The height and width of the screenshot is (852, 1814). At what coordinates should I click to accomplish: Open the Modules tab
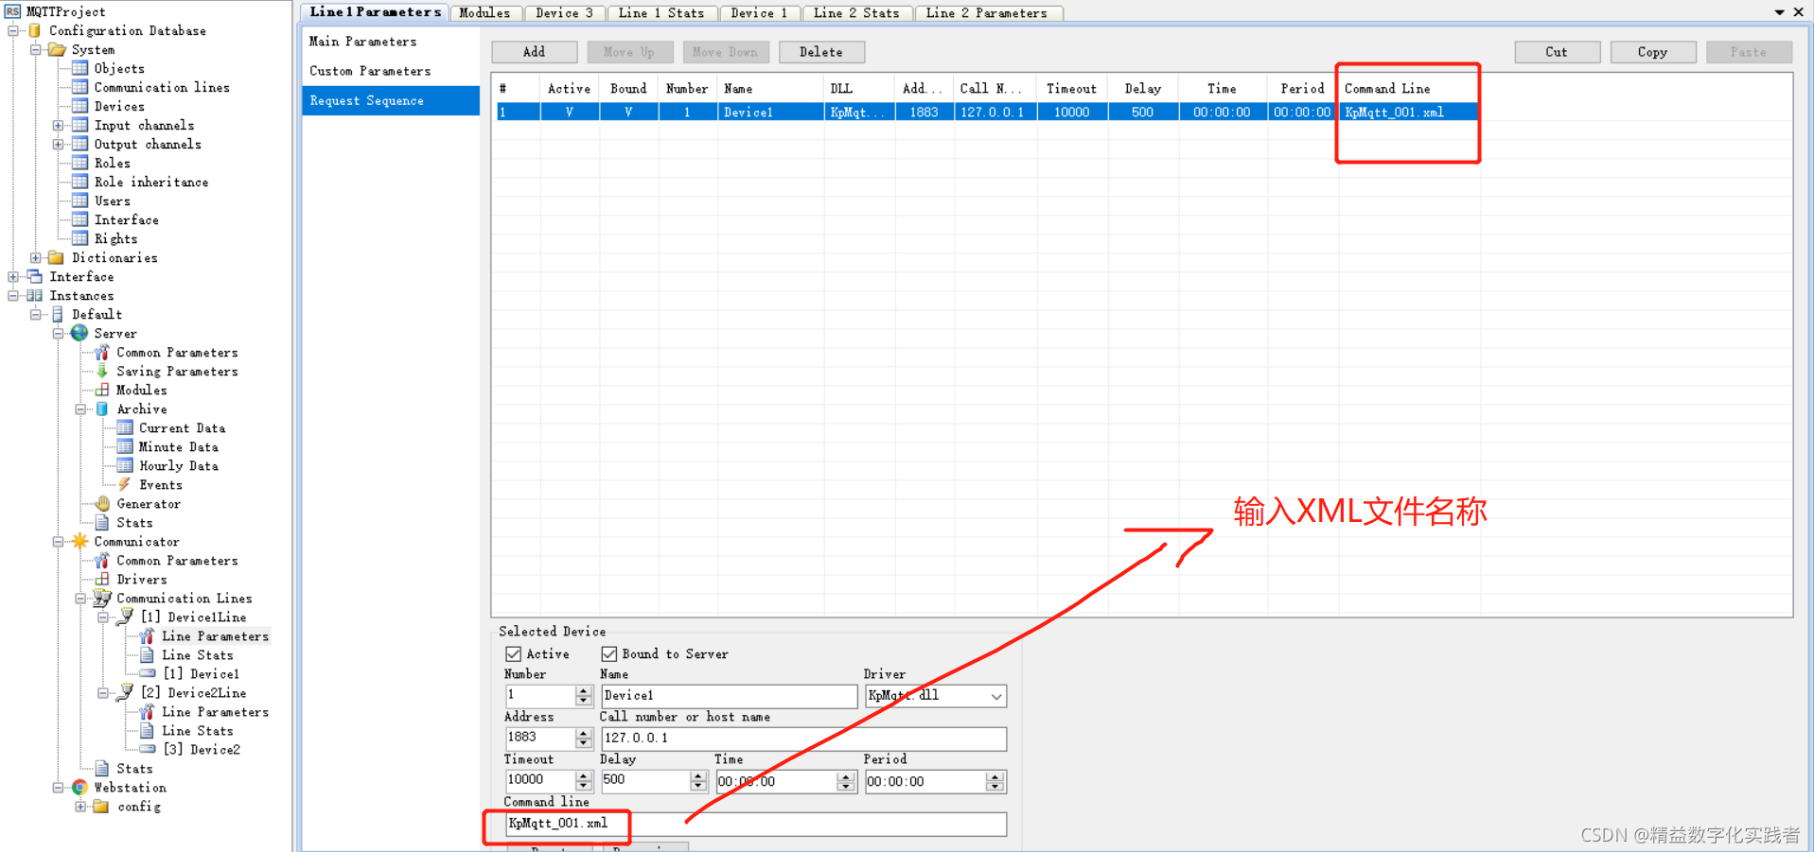point(484,12)
